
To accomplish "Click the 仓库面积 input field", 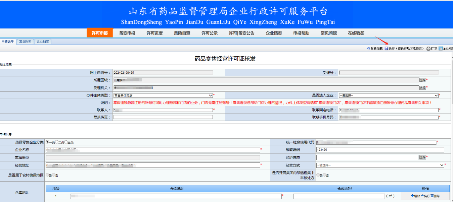I will [339, 196].
